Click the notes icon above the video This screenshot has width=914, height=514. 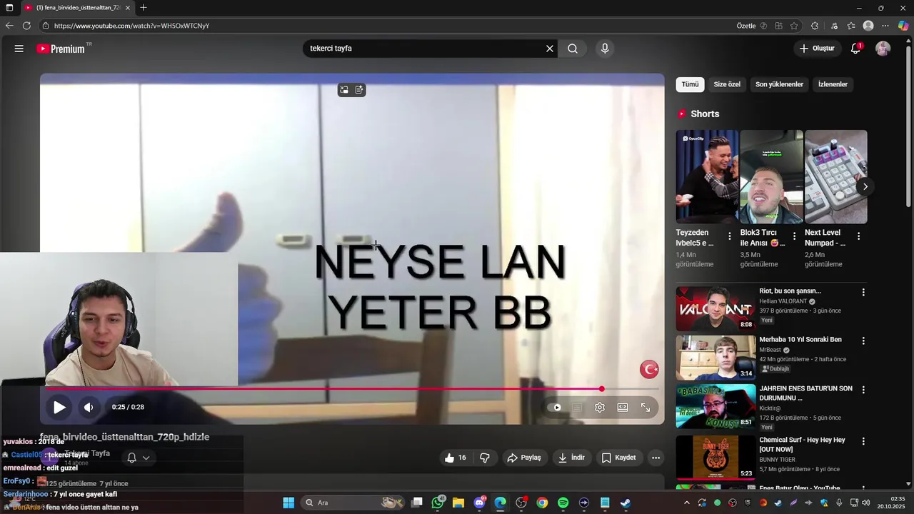pos(359,90)
